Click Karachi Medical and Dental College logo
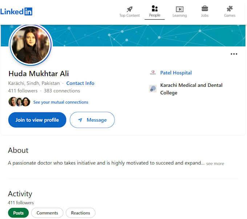This screenshot has height=219, width=247. point(153,89)
